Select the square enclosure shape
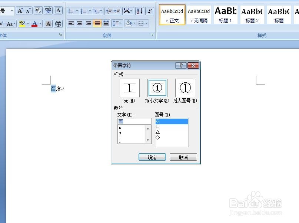This screenshot has width=299, height=223. coord(172,127)
